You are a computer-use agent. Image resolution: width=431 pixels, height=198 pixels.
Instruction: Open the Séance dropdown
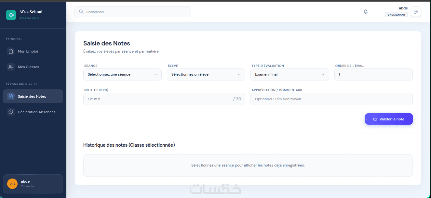tap(122, 74)
